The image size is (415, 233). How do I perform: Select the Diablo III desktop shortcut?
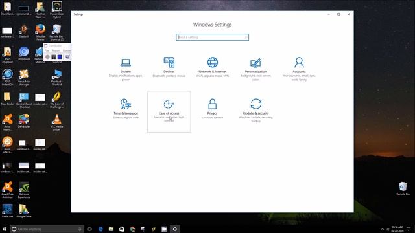pos(24,31)
